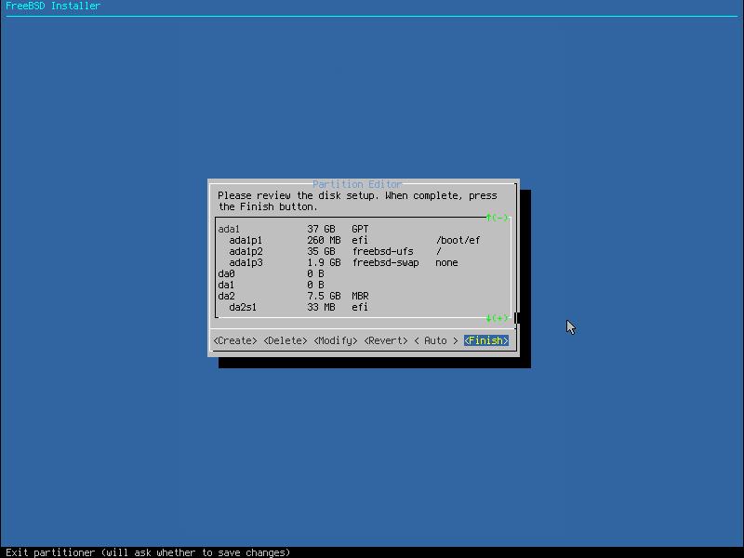Screen dimensions: 744x558
Task: Click the 7.5 GB size value
Action: (324, 296)
